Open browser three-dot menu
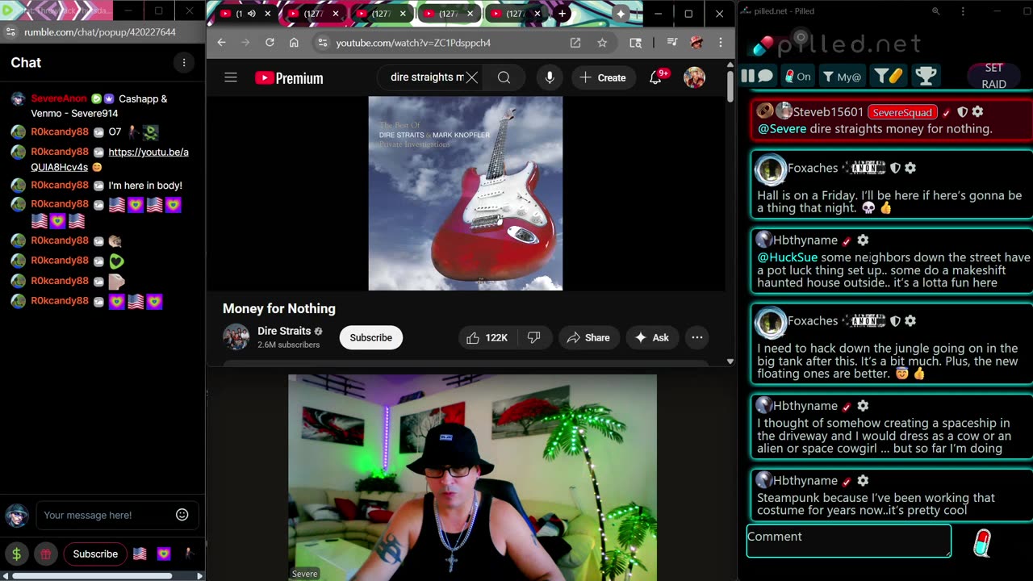Image resolution: width=1033 pixels, height=581 pixels. click(x=720, y=43)
